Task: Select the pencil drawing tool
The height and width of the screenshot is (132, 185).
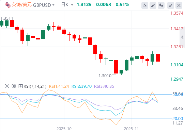Action: pos(153,5)
